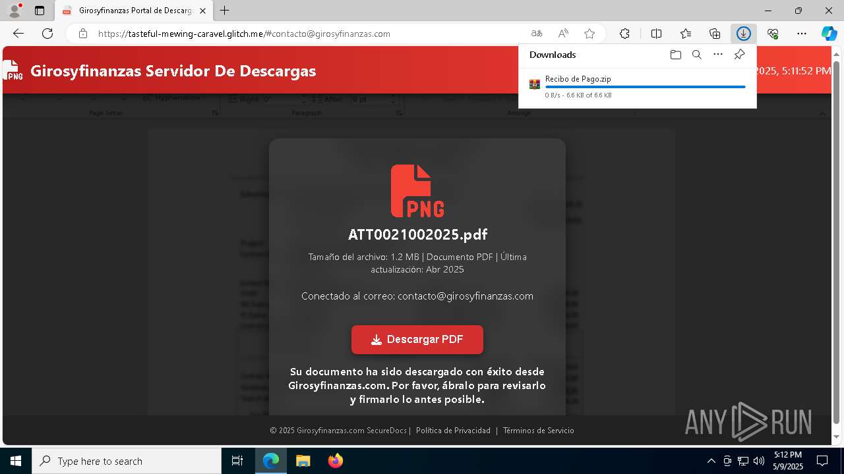Add this page to favorites
844x474 pixels.
click(589, 34)
